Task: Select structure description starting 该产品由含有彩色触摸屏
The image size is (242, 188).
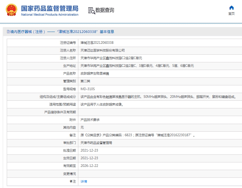Action: tap(158, 97)
